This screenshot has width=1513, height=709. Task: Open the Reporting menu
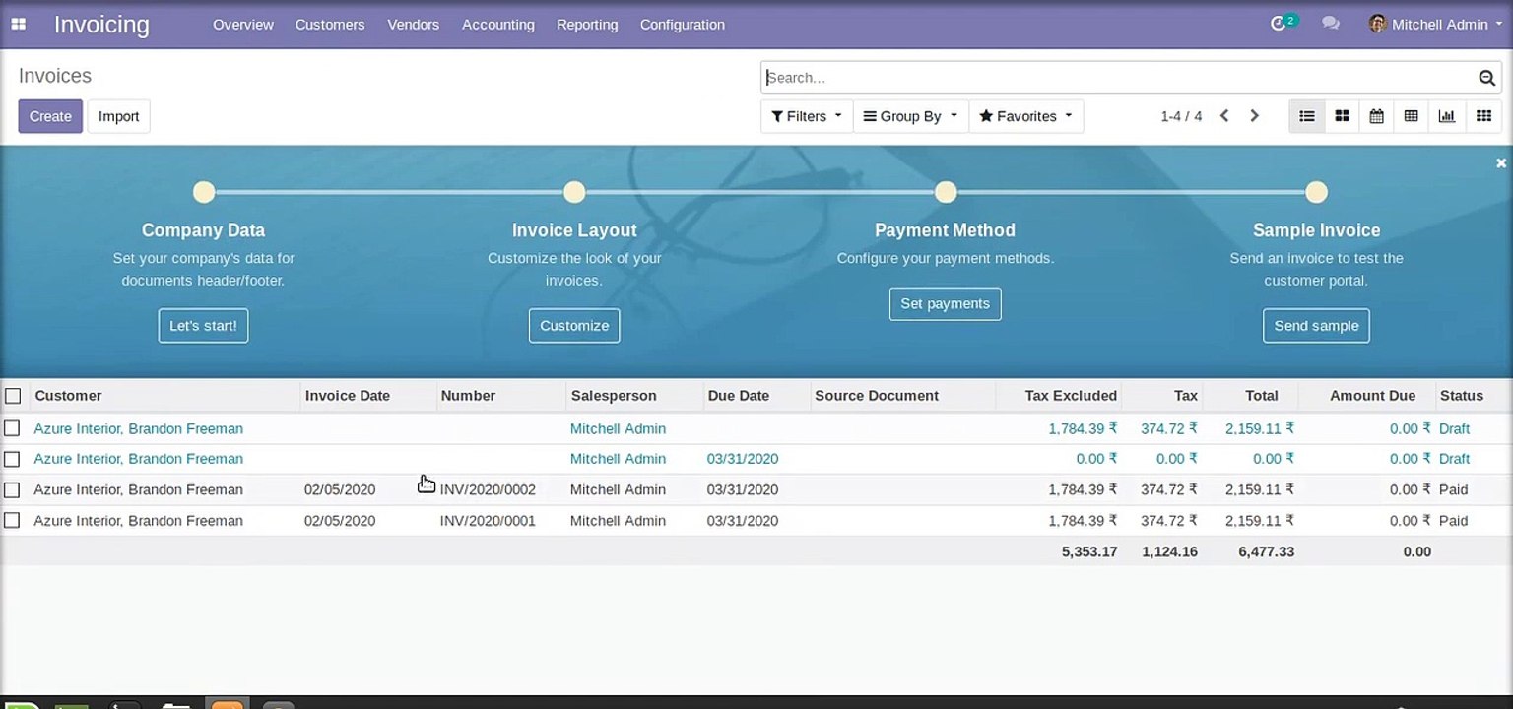pos(587,25)
